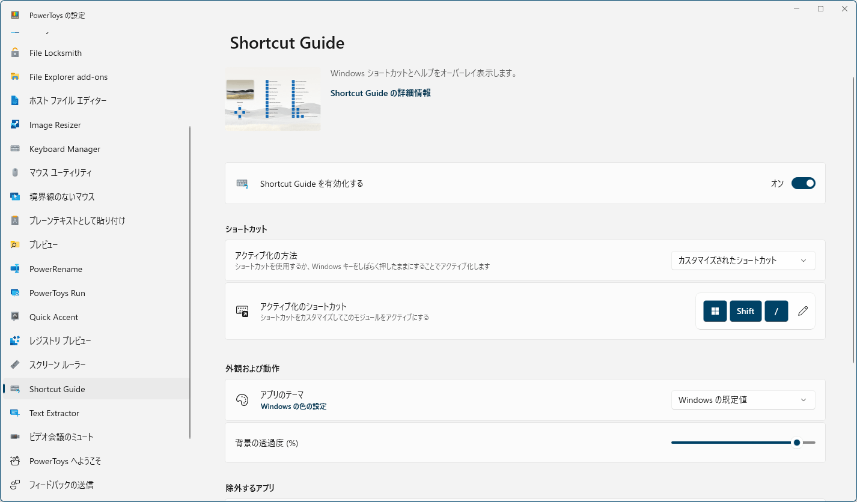Viewport: 857px width, 502px height.
Task: Click the 境界線のないマウス icon
Action: 15,197
